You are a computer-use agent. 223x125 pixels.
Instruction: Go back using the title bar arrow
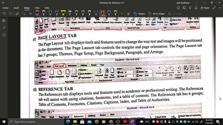coord(3,2)
